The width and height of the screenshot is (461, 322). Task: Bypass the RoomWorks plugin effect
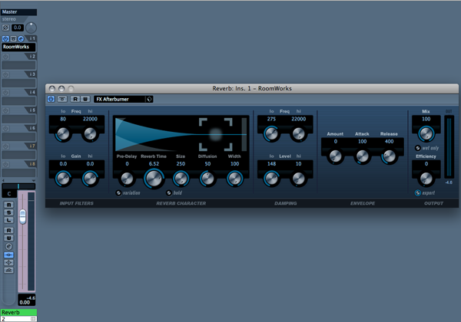tap(62, 99)
